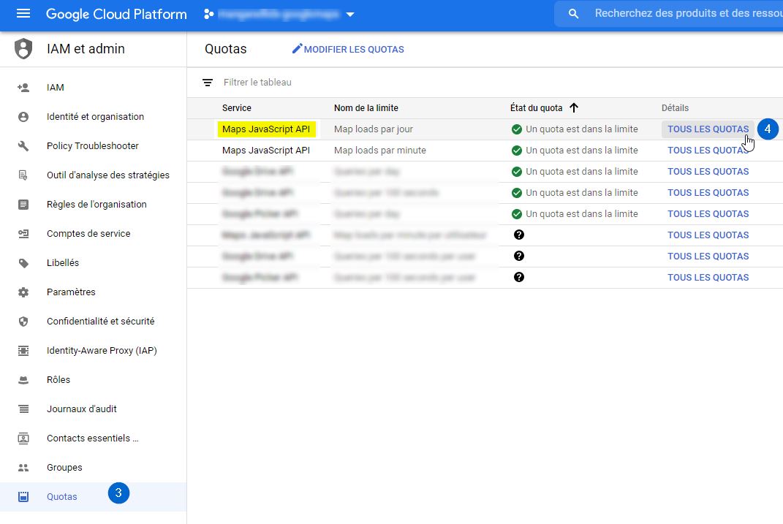Click the IAM et admin shield icon
Screen dimensions: 783x524
coord(23,49)
